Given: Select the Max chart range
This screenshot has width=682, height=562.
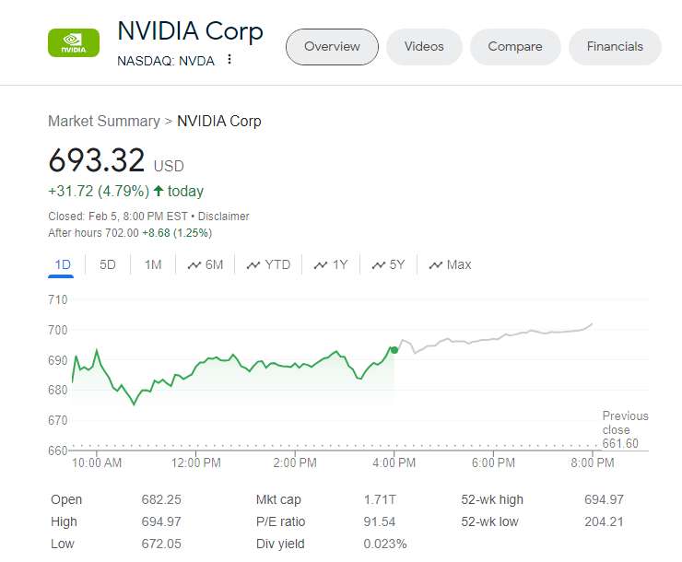Looking at the screenshot, I should 449,264.
